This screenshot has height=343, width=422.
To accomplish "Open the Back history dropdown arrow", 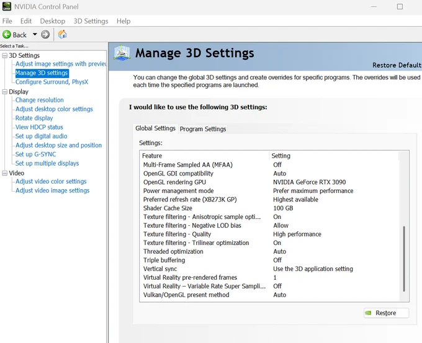I will pos(35,35).
